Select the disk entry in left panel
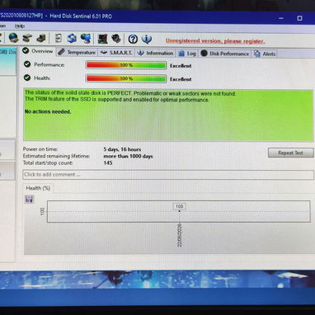 8,62
